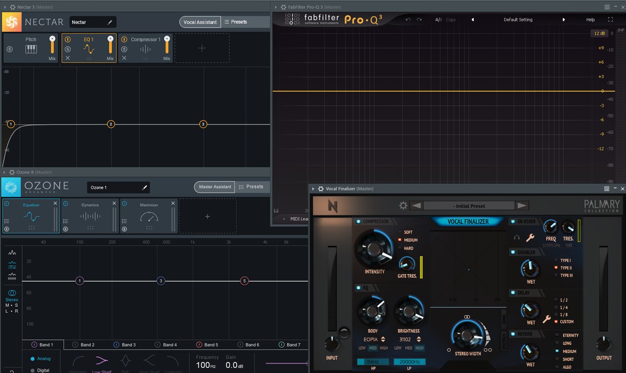Image resolution: width=626 pixels, height=373 pixels.
Task: Open Delay wrench custom settings
Action: (546, 319)
